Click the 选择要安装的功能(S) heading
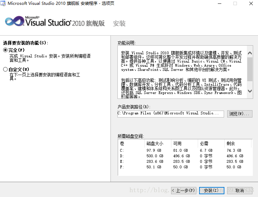258x197 pixels. click(x=26, y=43)
